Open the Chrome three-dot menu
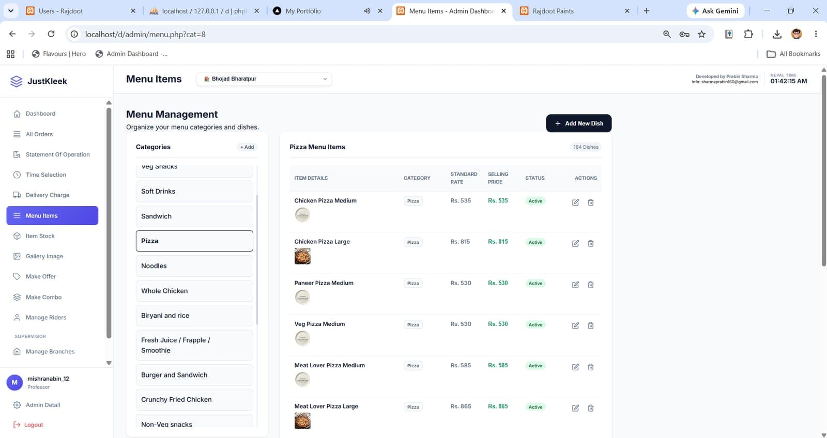The width and height of the screenshot is (827, 438). [x=816, y=34]
